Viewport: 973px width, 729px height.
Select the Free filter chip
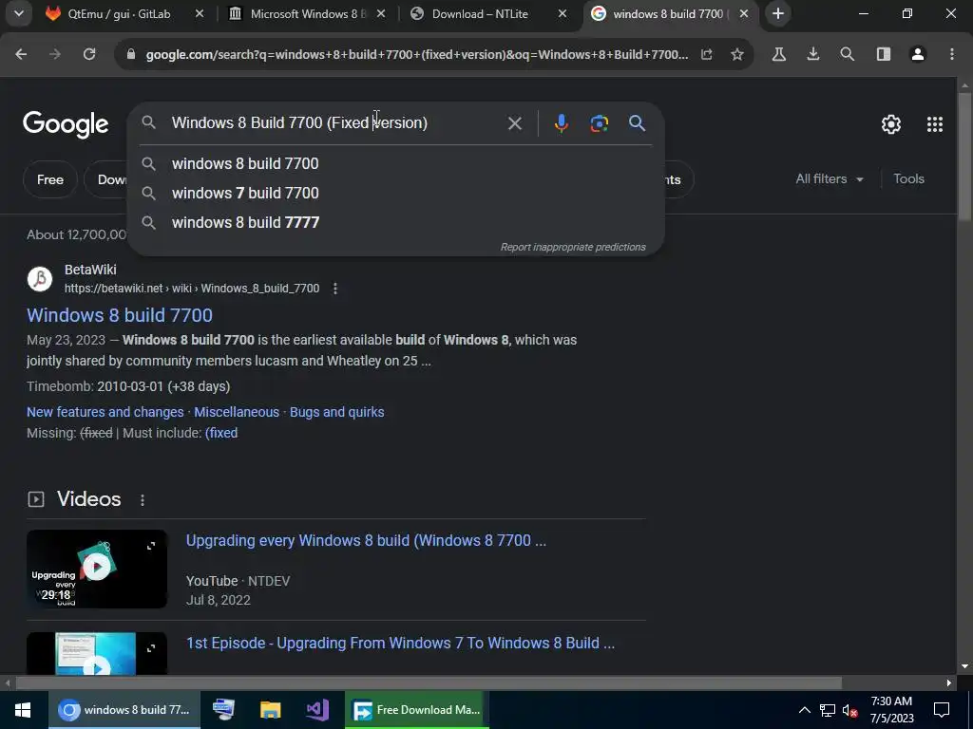50,179
